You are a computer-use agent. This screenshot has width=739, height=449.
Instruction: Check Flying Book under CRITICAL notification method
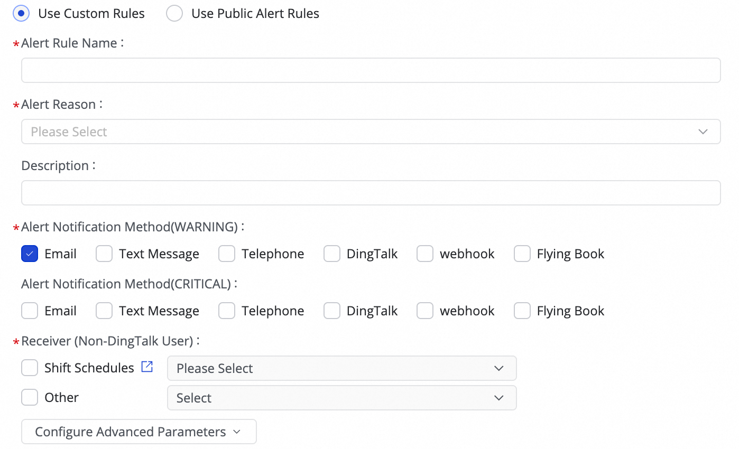pyautogui.click(x=522, y=311)
